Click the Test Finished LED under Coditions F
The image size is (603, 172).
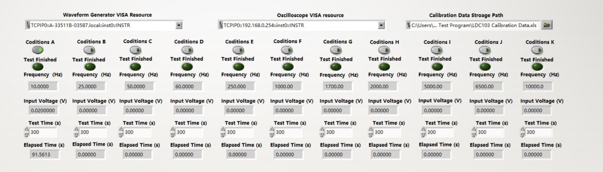click(288, 67)
